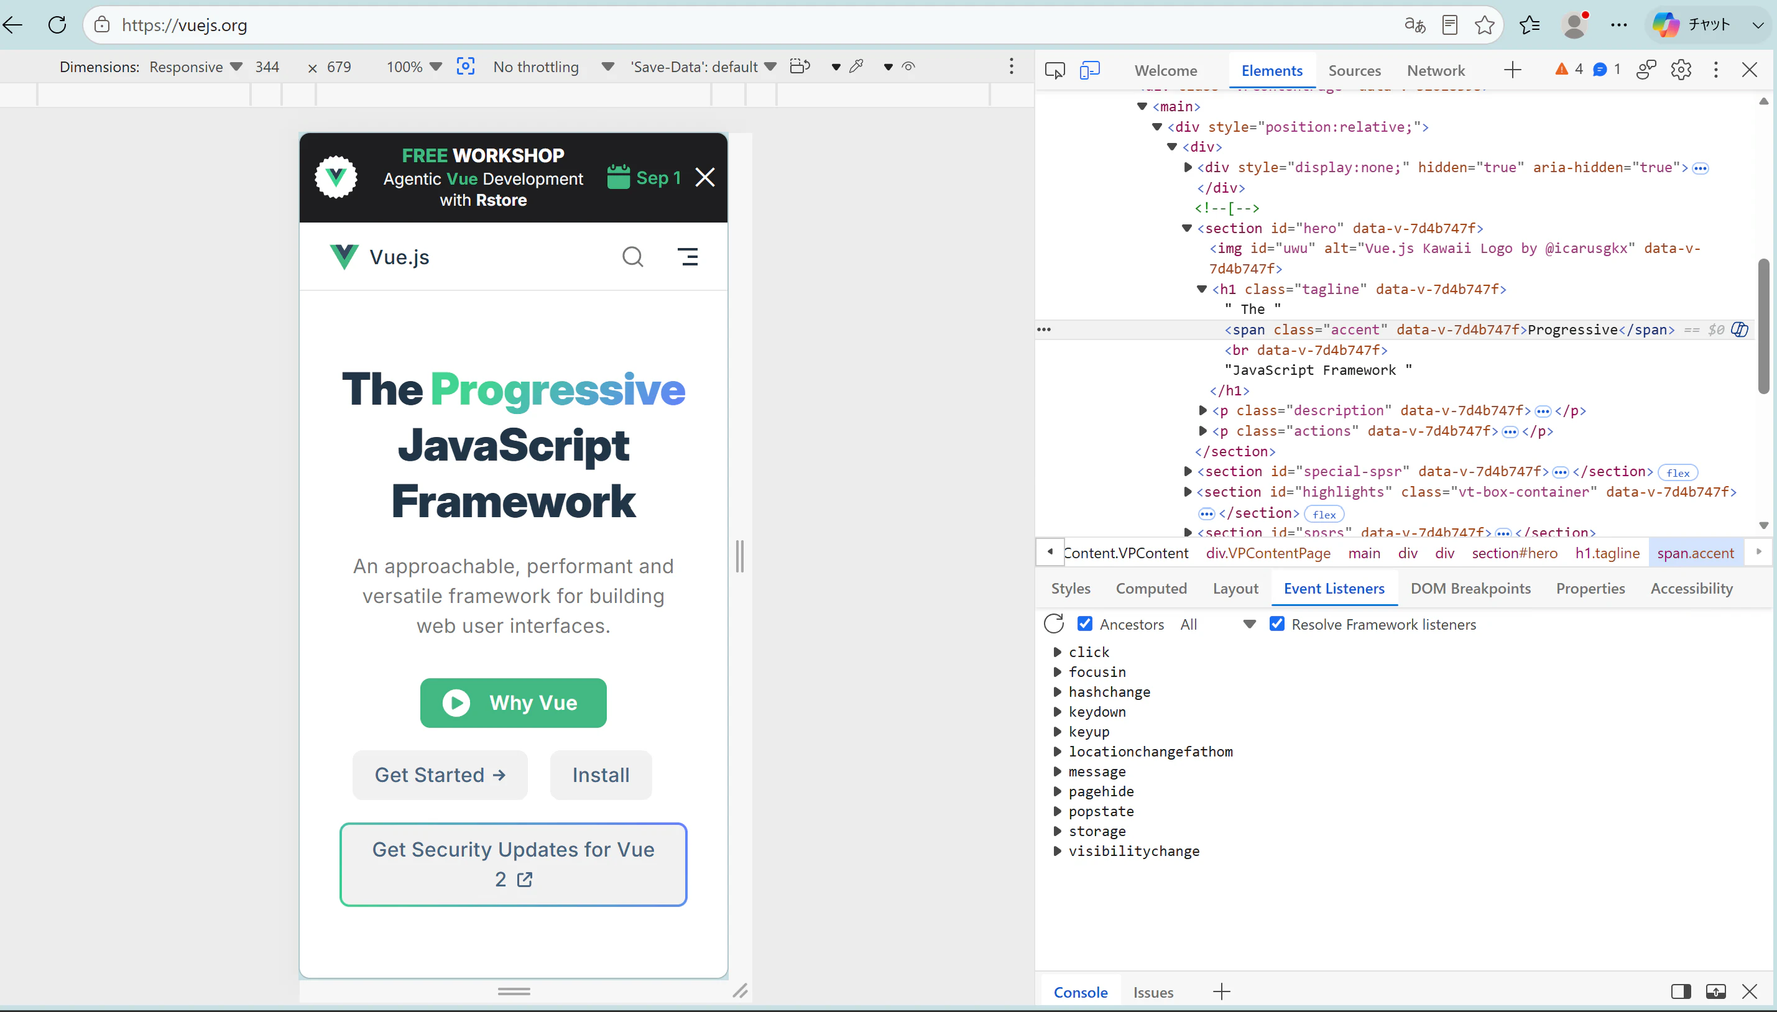1777x1012 pixels.
Task: Select h1.tagline in the breadcrumb trail
Action: 1607,553
